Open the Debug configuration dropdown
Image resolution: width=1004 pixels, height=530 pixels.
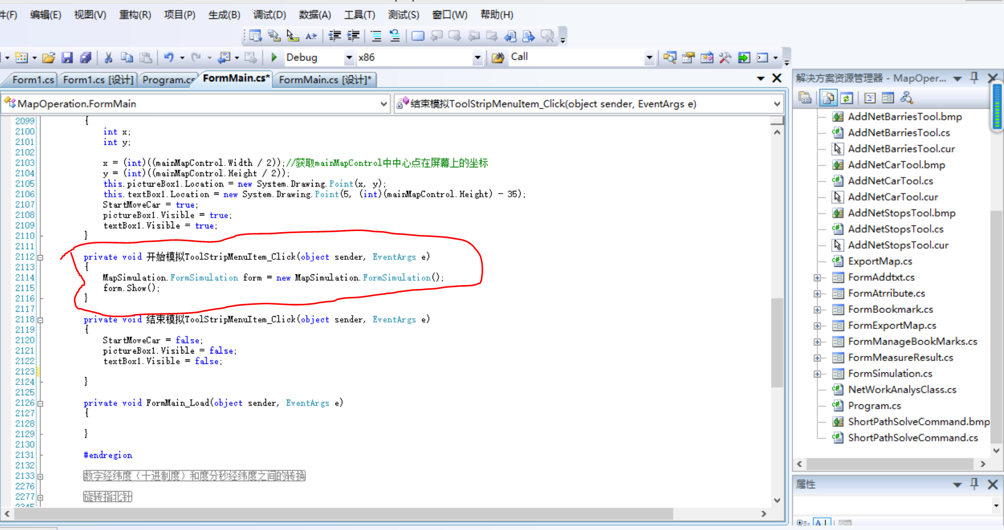pos(349,57)
